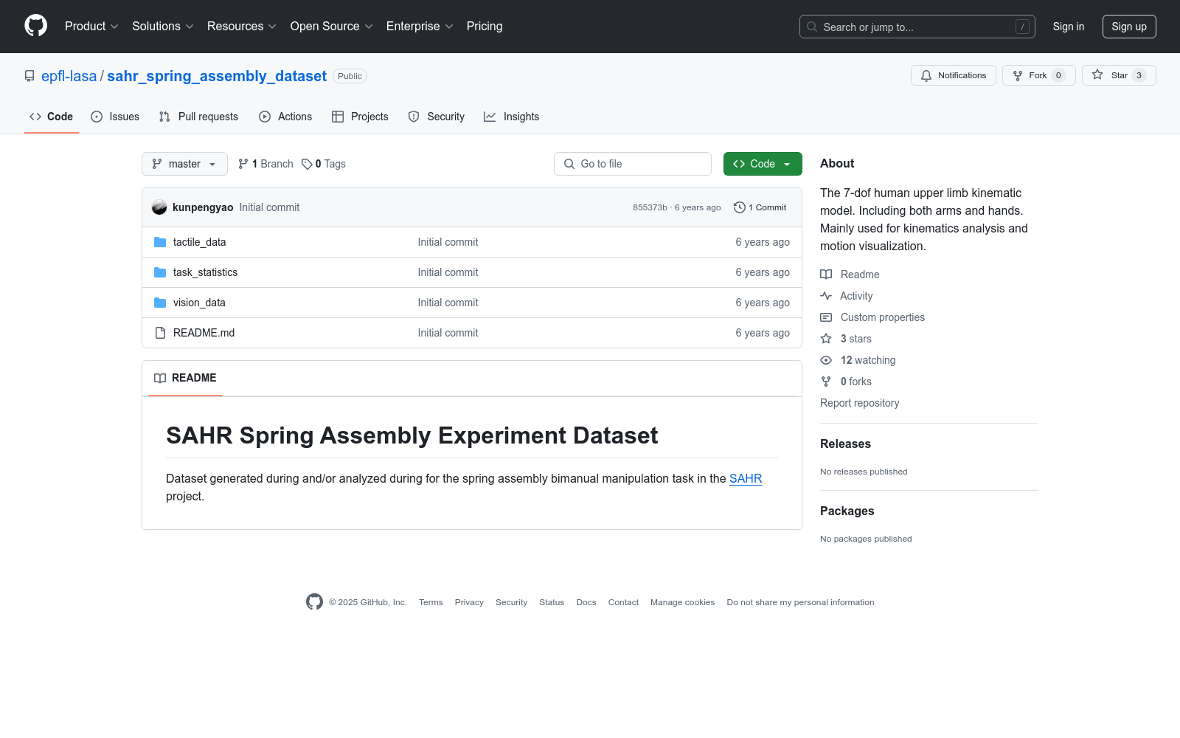Expand the Product menu
The height and width of the screenshot is (738, 1180).
(91, 26)
